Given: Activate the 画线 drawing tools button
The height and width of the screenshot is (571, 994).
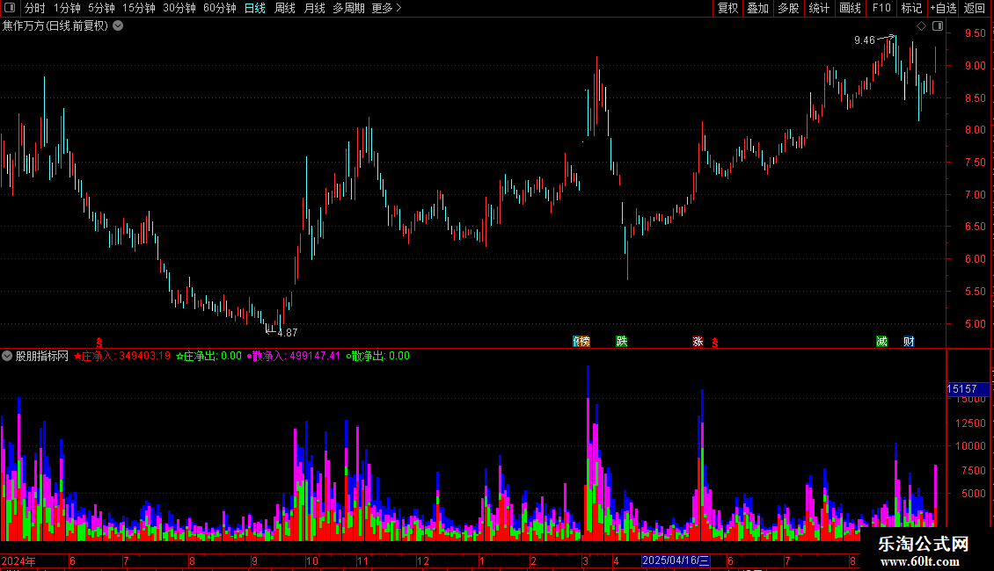Looking at the screenshot, I should click(x=850, y=8).
